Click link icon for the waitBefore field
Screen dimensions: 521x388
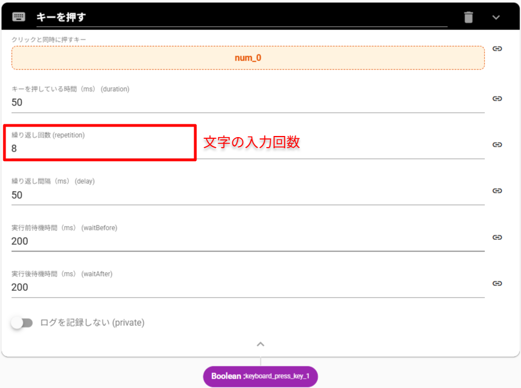pyautogui.click(x=497, y=237)
